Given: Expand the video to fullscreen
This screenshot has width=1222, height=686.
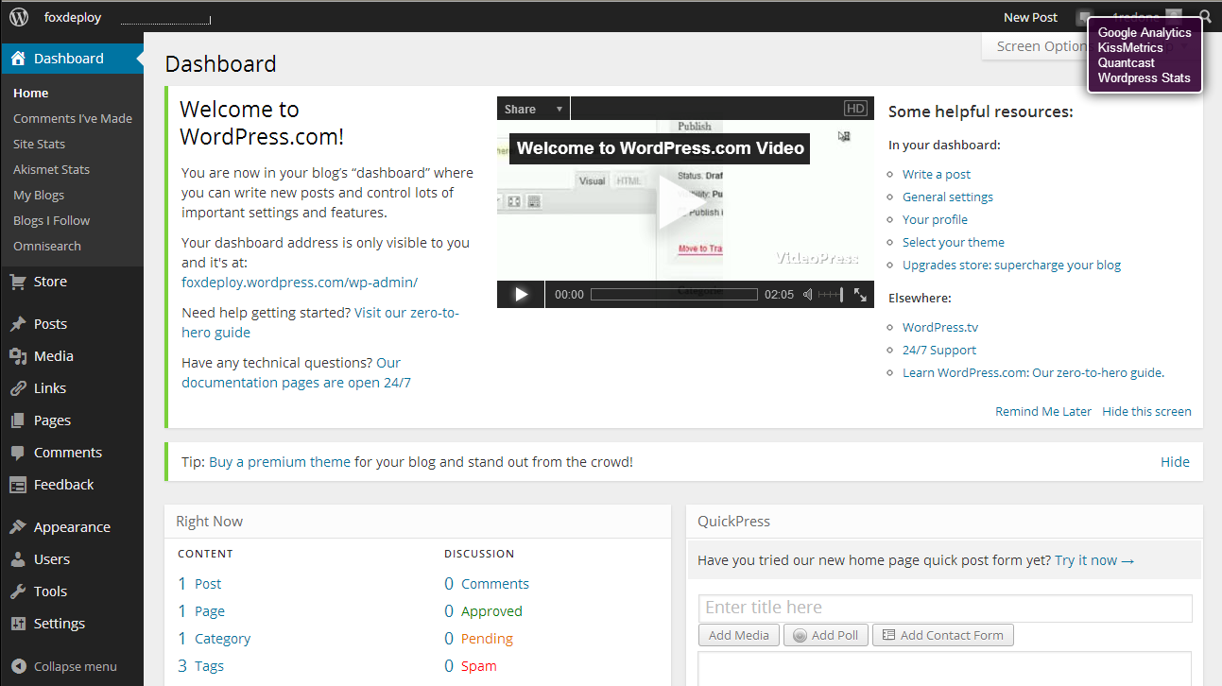Looking at the screenshot, I should point(860,294).
